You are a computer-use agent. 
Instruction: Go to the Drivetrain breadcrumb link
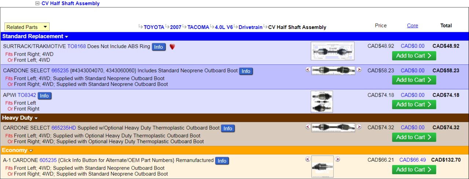[251, 27]
